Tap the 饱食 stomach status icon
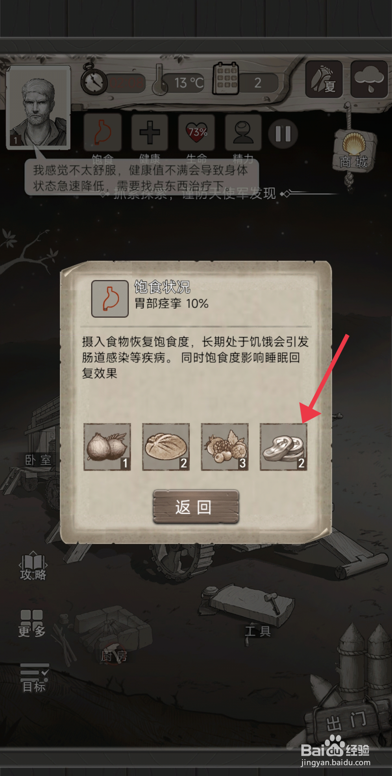Image resolution: width=392 pixels, height=776 pixels. [103, 132]
